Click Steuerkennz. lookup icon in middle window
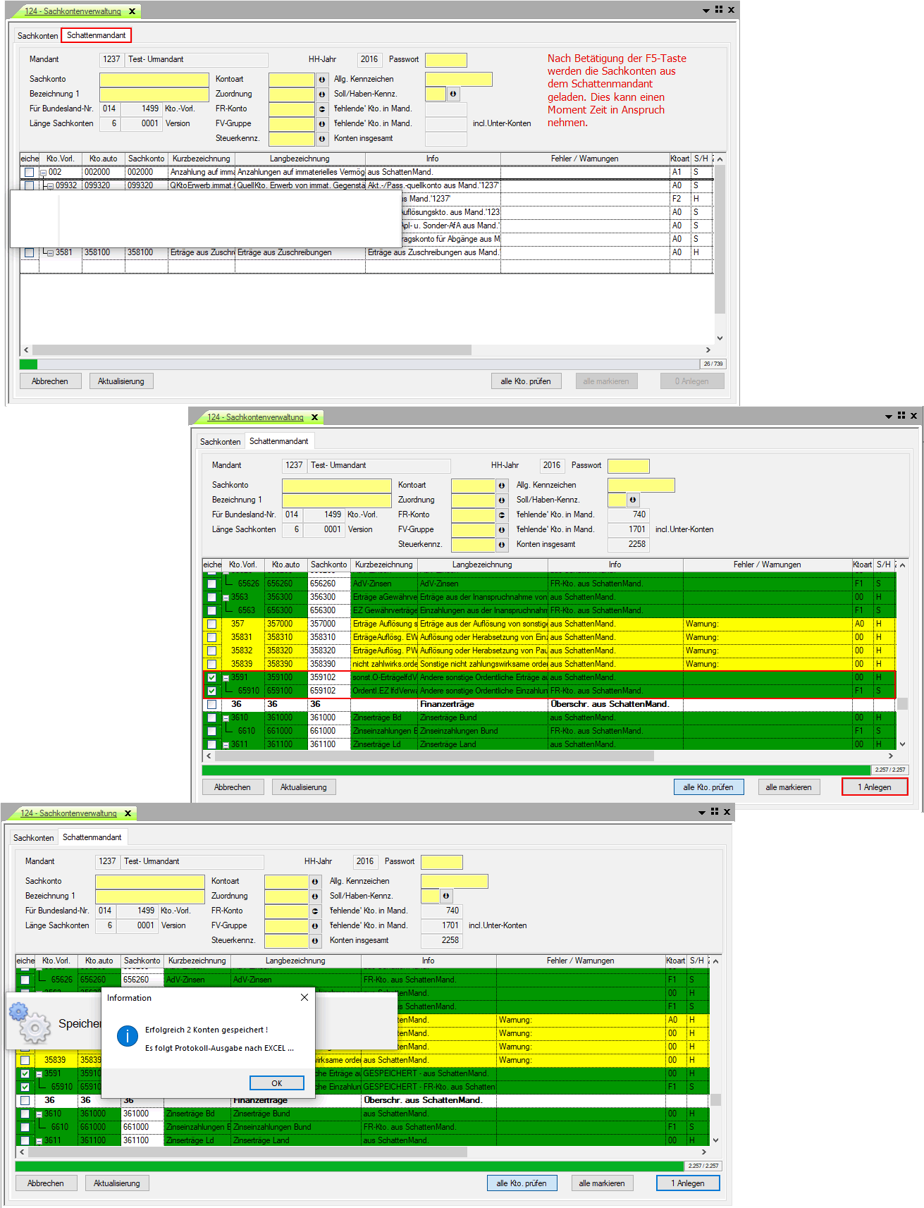 pos(502,545)
